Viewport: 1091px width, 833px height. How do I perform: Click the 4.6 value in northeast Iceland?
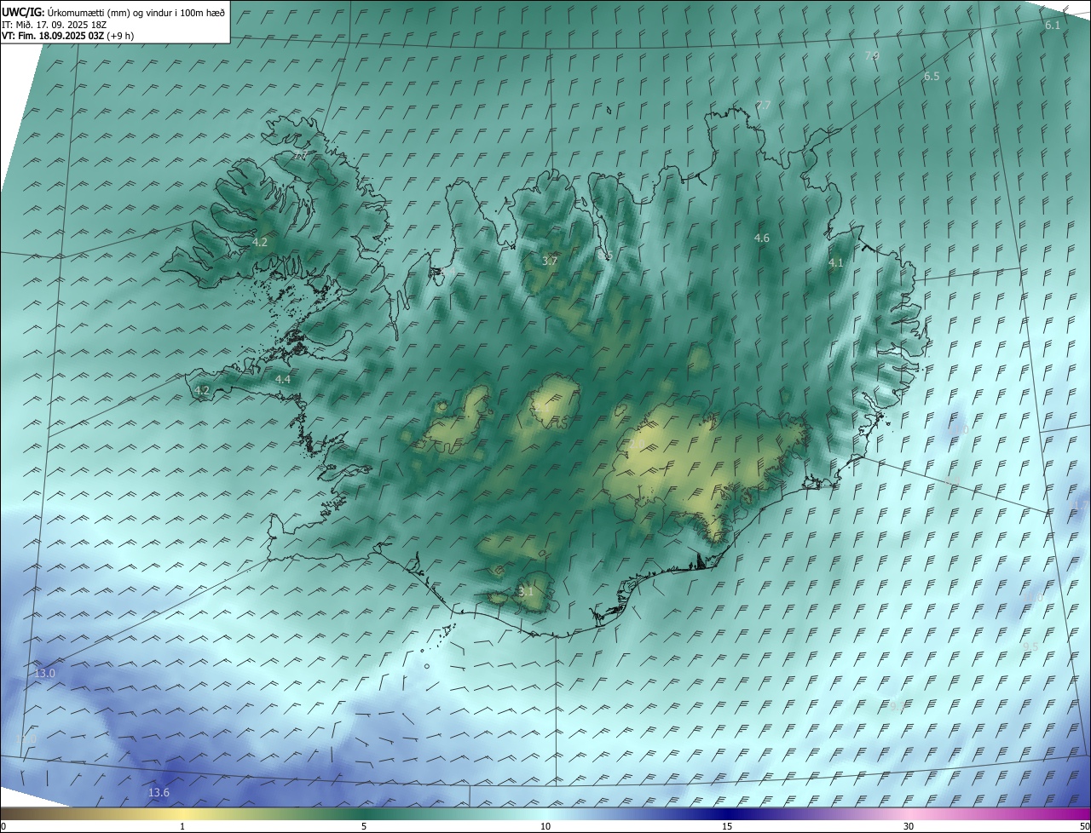coord(762,238)
